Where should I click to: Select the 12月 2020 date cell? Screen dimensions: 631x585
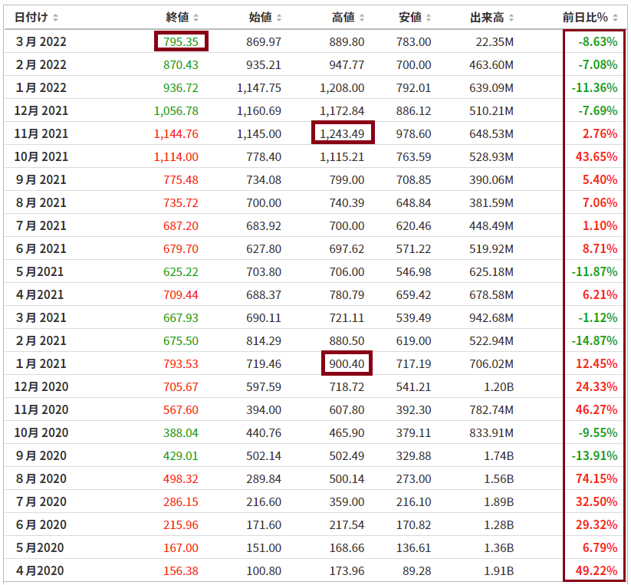(x=41, y=386)
